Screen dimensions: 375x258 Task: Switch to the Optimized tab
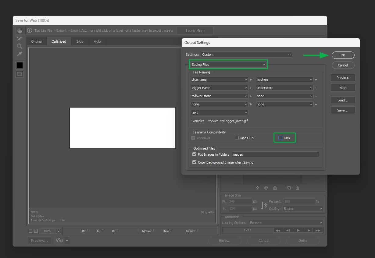59,41
